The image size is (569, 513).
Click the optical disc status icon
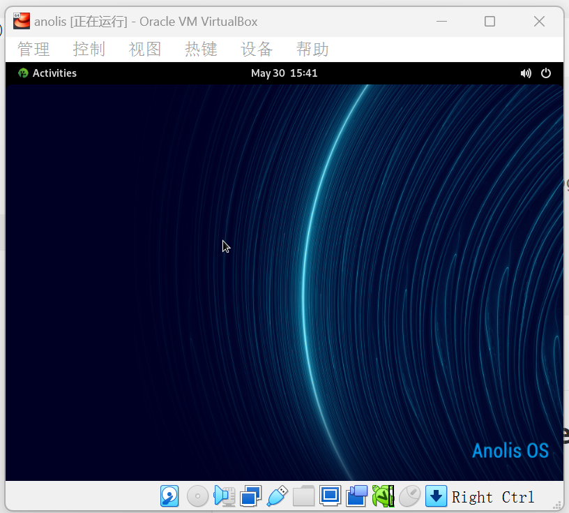pyautogui.click(x=197, y=496)
